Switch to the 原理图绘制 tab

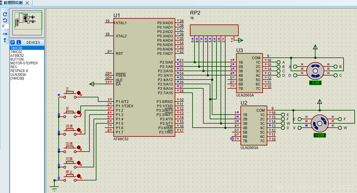[13, 3]
